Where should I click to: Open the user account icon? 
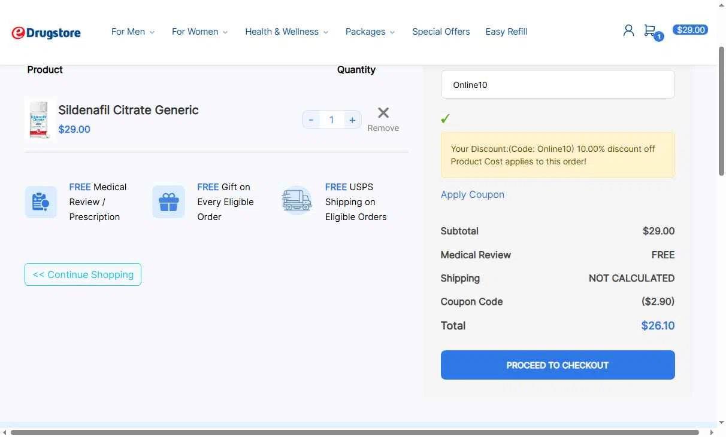pyautogui.click(x=628, y=30)
